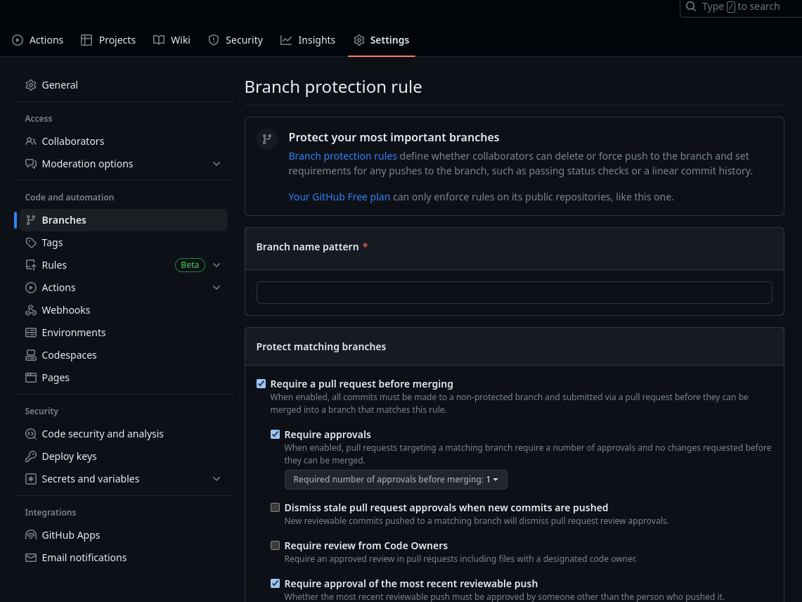Viewport: 802px width, 602px height.
Task: Click the Deploy keys key icon
Action: pyautogui.click(x=31, y=456)
